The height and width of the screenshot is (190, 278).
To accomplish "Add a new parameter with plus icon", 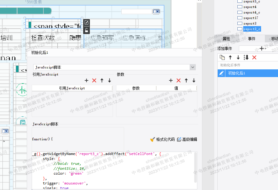I will point(171,81).
